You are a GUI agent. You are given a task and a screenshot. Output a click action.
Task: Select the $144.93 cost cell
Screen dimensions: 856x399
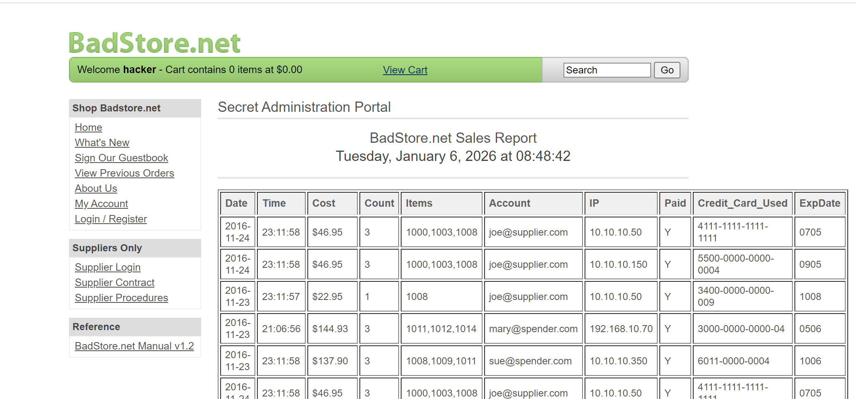click(330, 329)
